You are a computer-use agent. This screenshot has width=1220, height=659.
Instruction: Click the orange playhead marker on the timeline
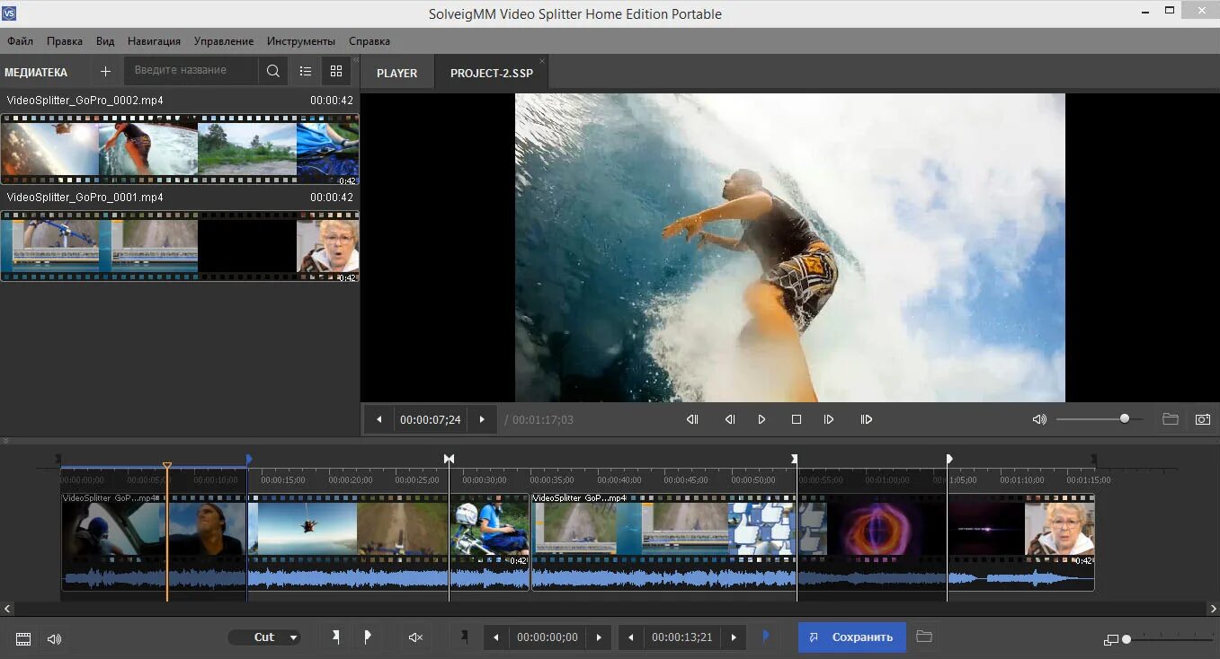point(167,465)
